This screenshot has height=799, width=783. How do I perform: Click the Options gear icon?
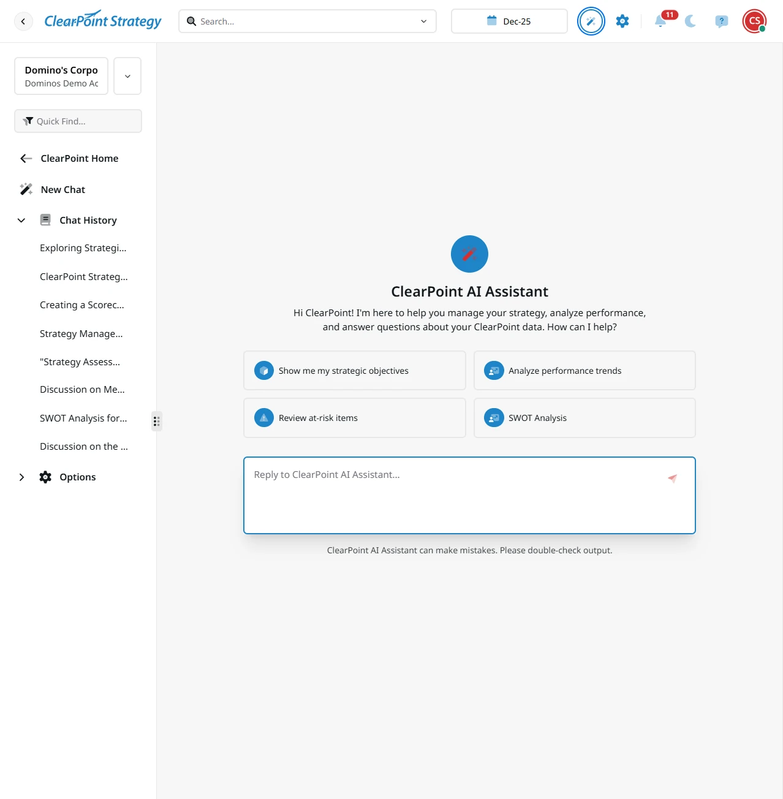(45, 477)
